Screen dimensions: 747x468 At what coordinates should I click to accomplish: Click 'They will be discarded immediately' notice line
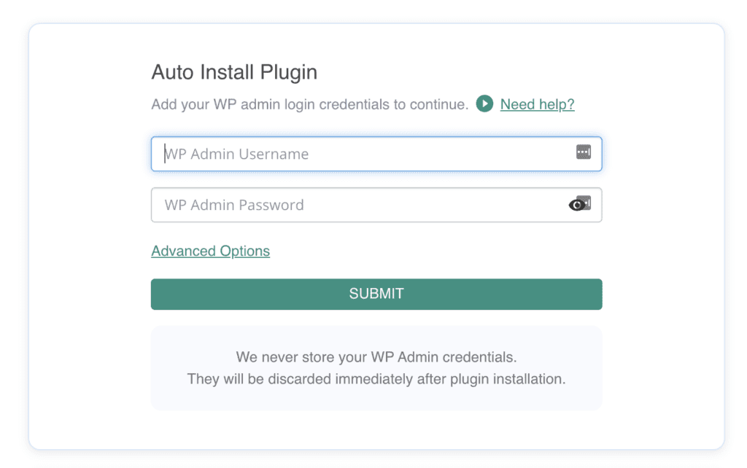376,379
